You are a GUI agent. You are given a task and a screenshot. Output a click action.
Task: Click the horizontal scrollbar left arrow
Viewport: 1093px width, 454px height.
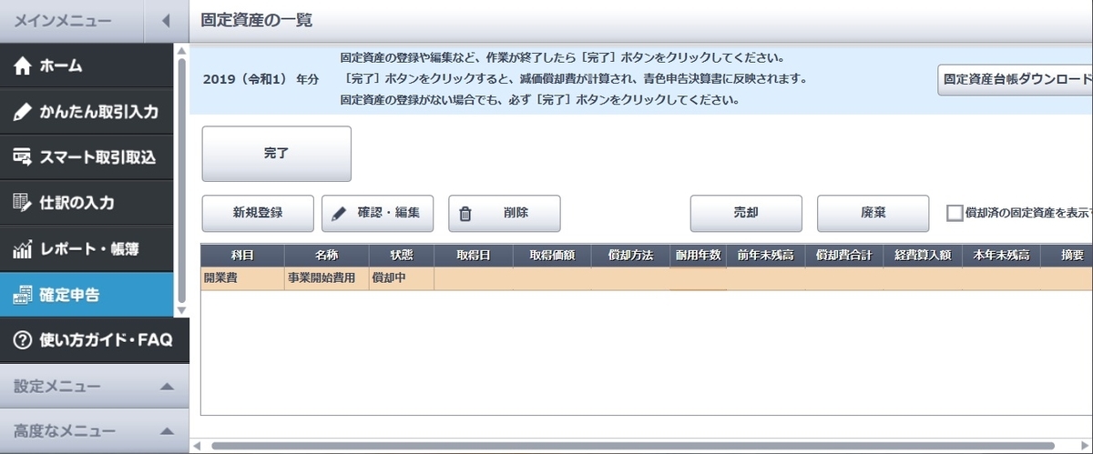point(197,446)
